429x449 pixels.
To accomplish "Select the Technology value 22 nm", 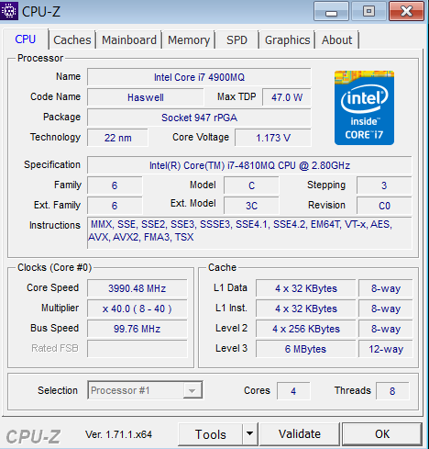I will [x=118, y=138].
